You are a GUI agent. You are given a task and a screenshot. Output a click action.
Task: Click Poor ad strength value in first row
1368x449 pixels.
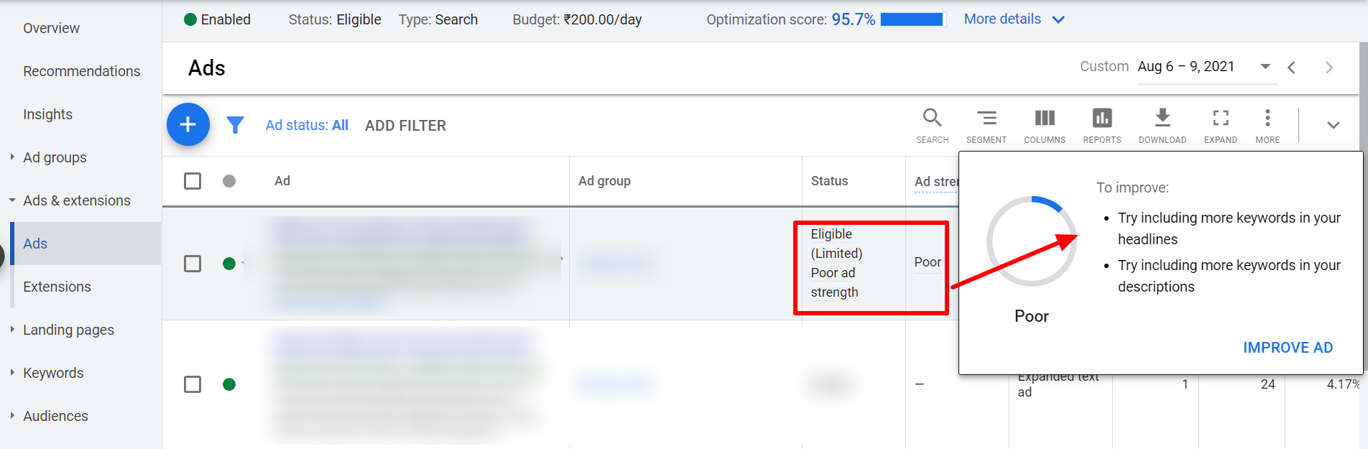[x=928, y=262]
